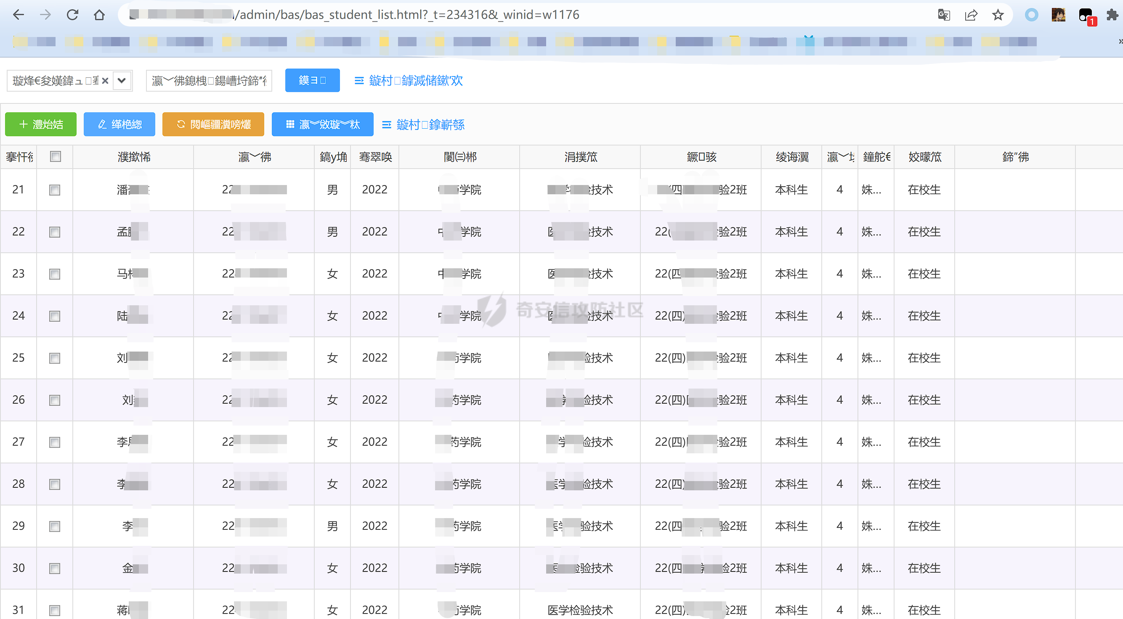Click the browser reload icon
1123x619 pixels.
[72, 15]
